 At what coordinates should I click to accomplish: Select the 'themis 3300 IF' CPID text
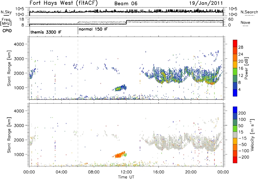coord(46,32)
